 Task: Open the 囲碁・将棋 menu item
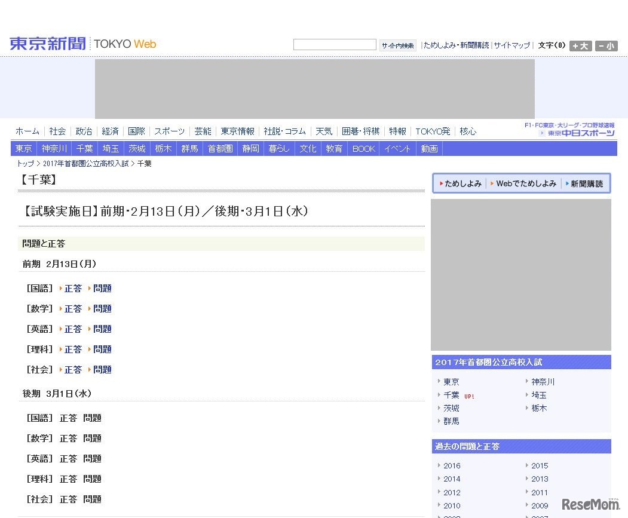click(x=361, y=131)
